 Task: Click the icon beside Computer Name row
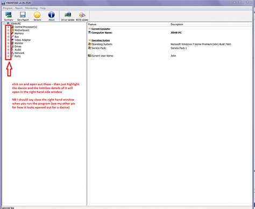tap(89, 33)
